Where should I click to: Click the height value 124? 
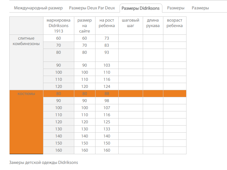tap(107, 87)
